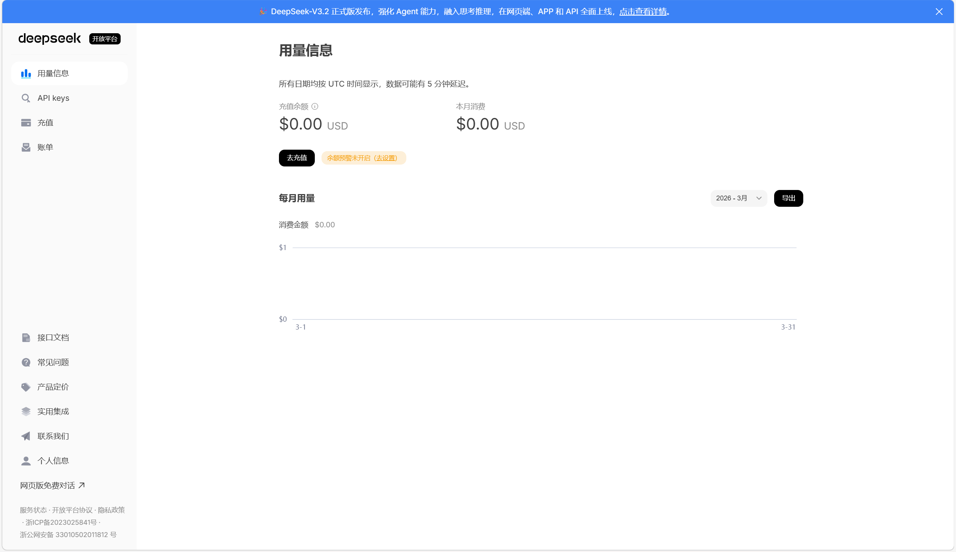Click the 3-1 date label on the chart

301,327
